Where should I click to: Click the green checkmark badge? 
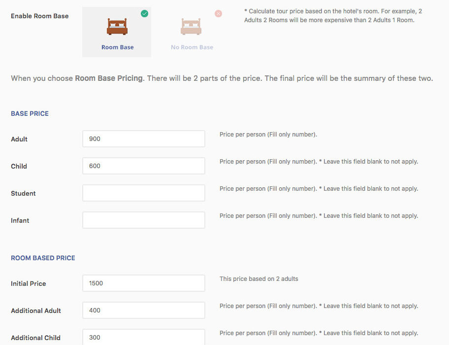pyautogui.click(x=144, y=14)
